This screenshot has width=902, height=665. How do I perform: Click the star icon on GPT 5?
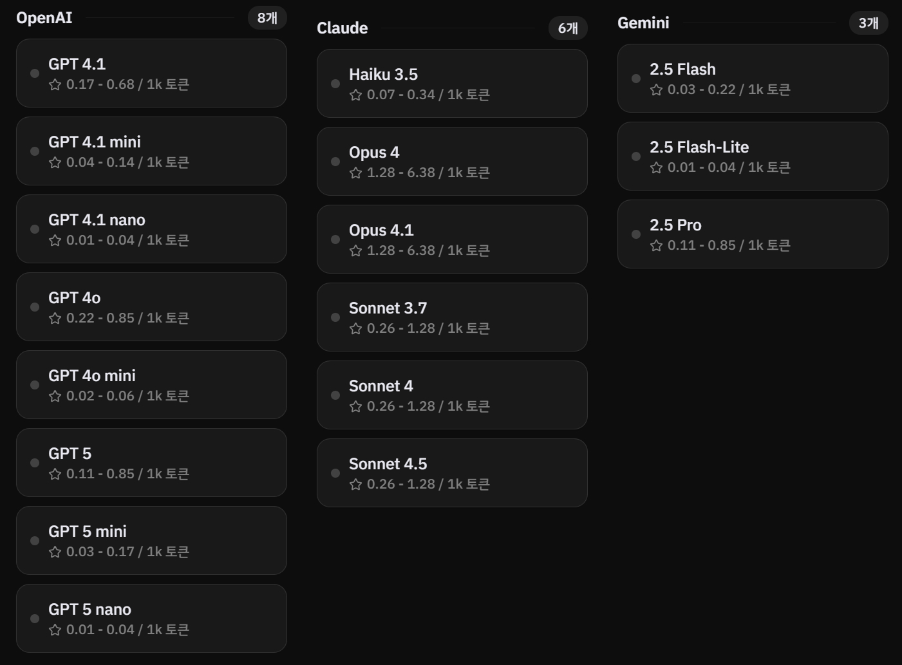coord(55,474)
